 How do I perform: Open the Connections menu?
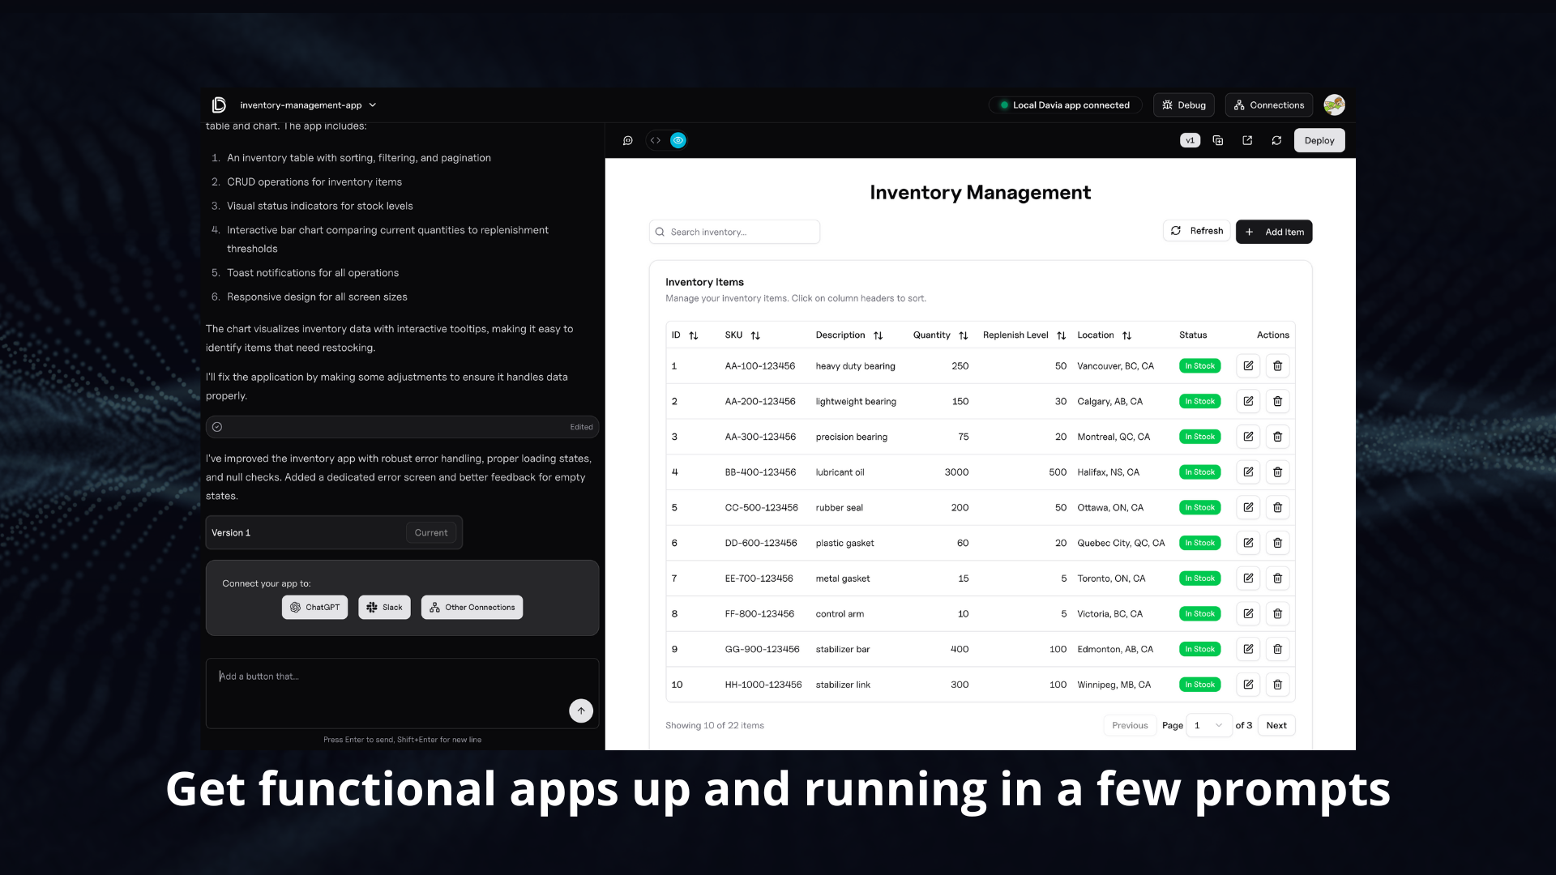(1268, 105)
